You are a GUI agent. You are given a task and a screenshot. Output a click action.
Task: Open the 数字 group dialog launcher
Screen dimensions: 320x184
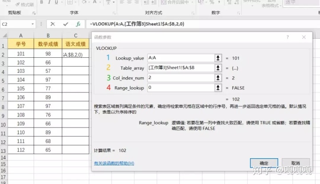(238, 13)
